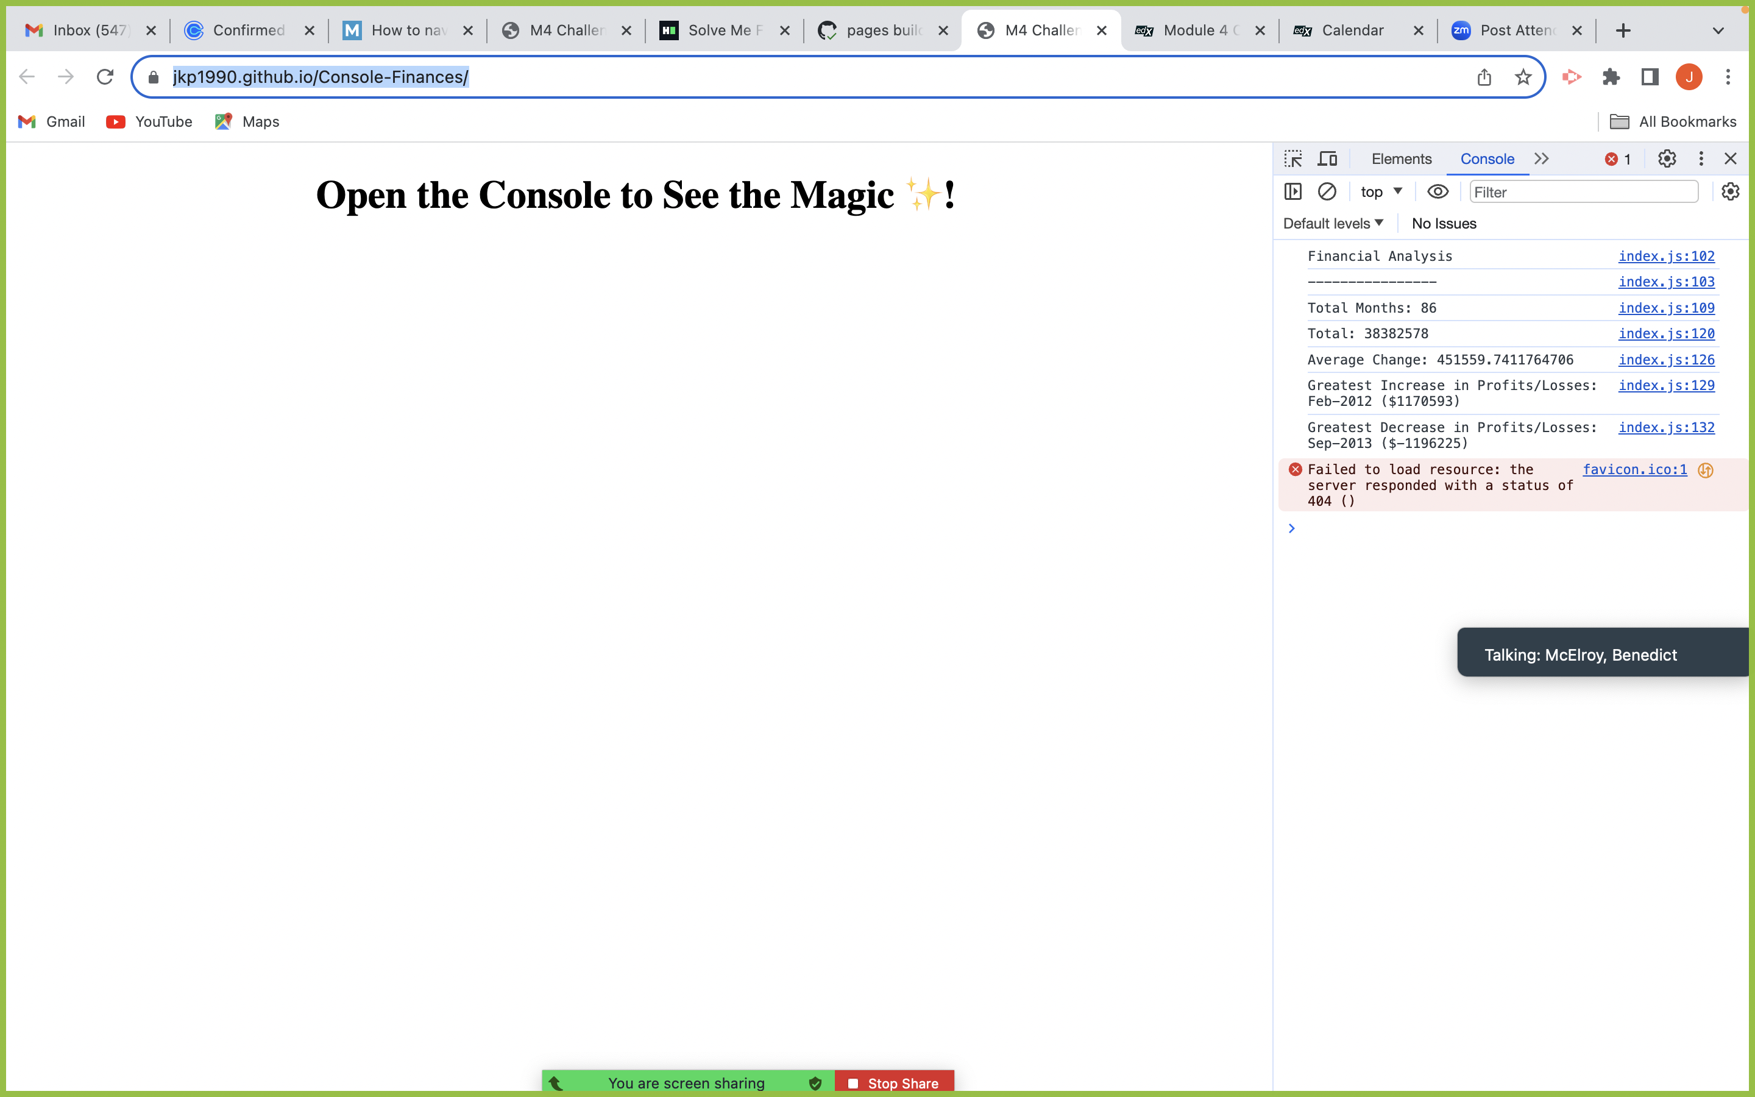Reload the page
Screen dimensions: 1755x1097
105,77
